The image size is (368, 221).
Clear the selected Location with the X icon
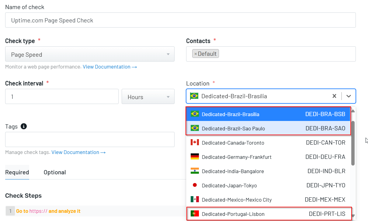(334, 96)
